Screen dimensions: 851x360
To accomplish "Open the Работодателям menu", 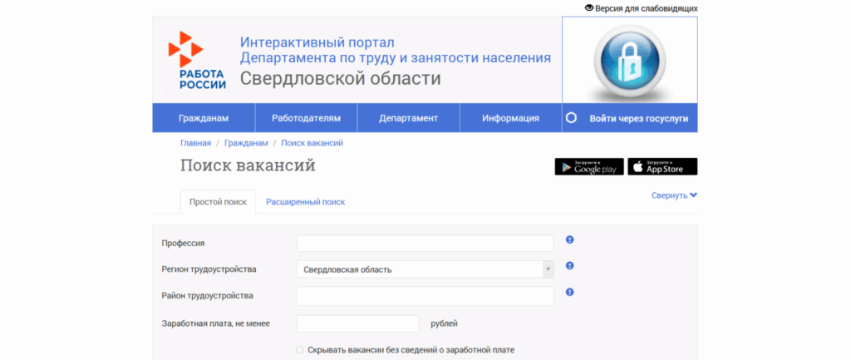I will (x=306, y=118).
